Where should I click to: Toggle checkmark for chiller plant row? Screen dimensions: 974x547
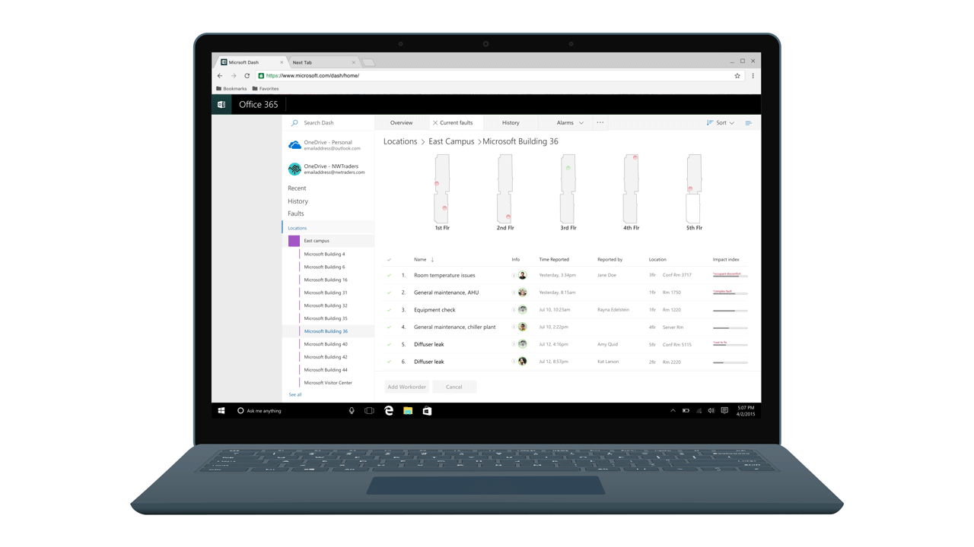[389, 327]
